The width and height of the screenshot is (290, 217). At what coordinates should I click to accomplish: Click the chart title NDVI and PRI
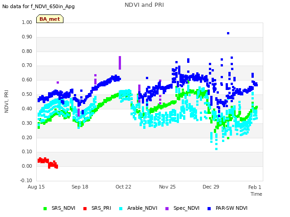click(144, 5)
